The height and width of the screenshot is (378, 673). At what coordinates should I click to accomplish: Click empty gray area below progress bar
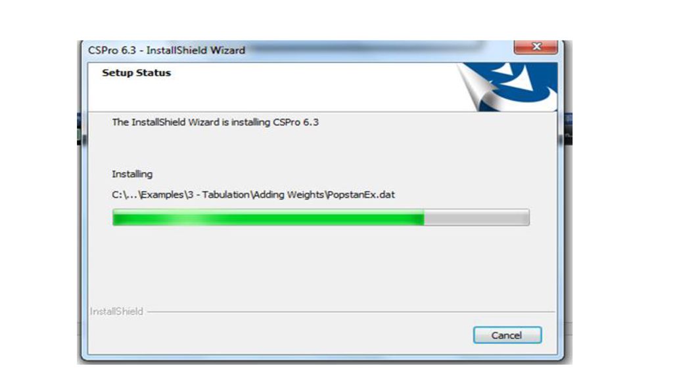tap(322, 266)
